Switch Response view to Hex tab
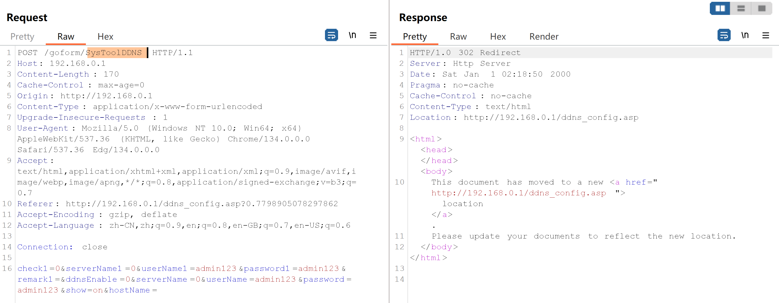779x303 pixels. click(x=498, y=36)
